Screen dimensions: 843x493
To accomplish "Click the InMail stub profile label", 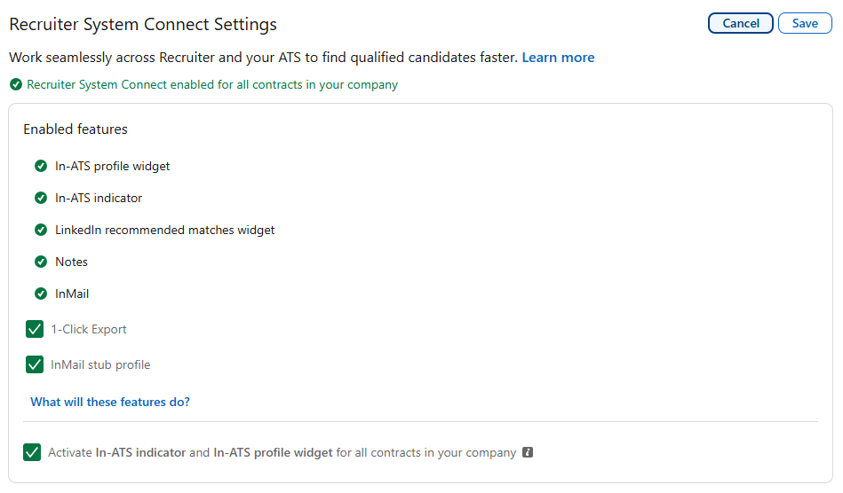I will pos(100,364).
